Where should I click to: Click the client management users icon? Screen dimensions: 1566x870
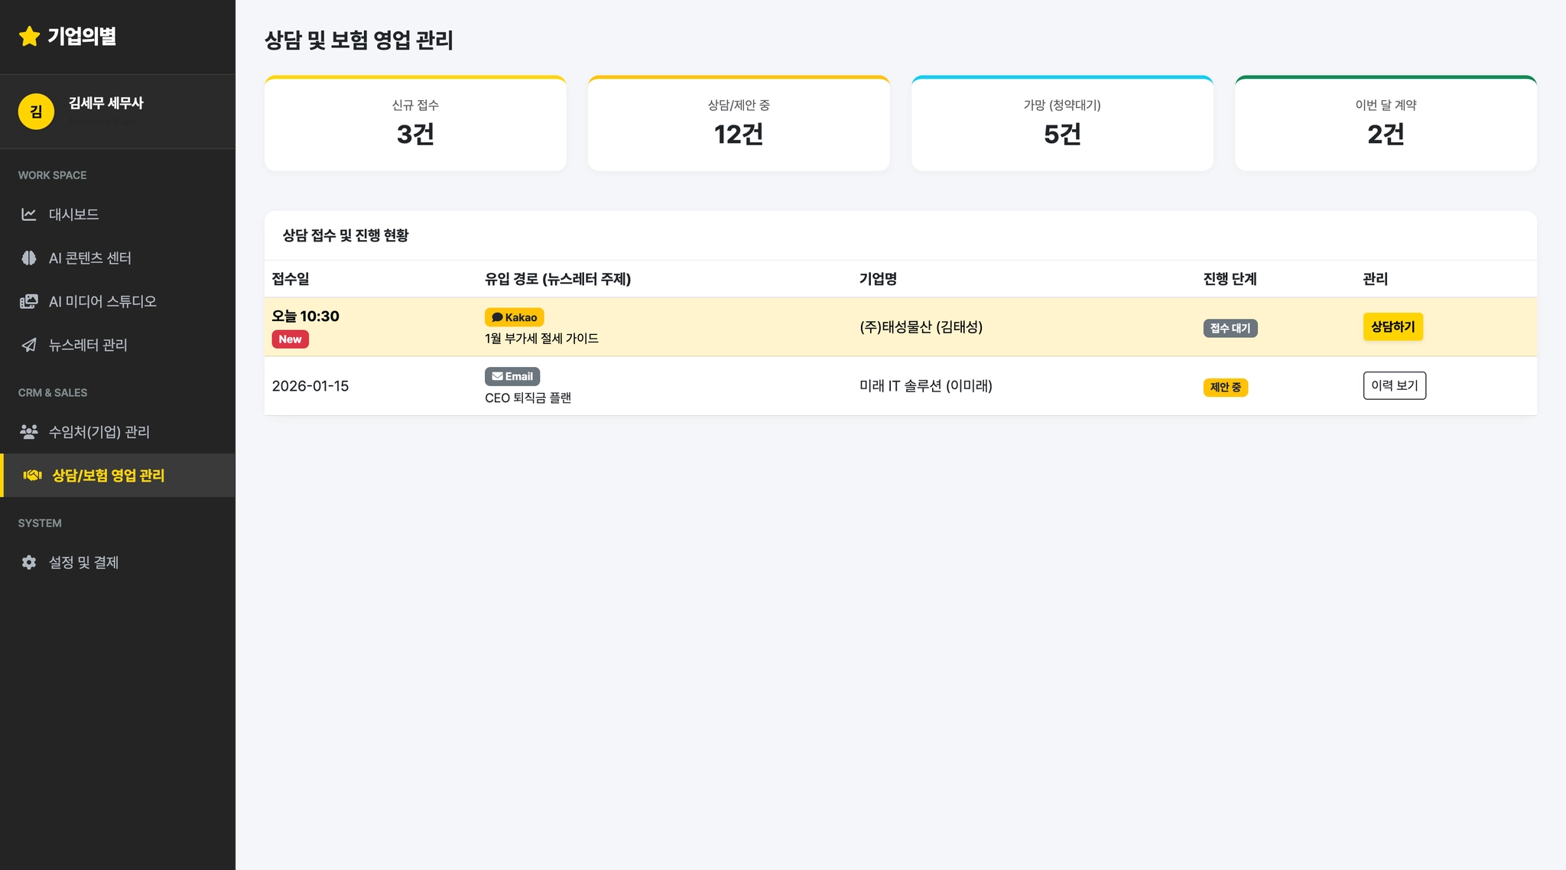click(x=29, y=432)
